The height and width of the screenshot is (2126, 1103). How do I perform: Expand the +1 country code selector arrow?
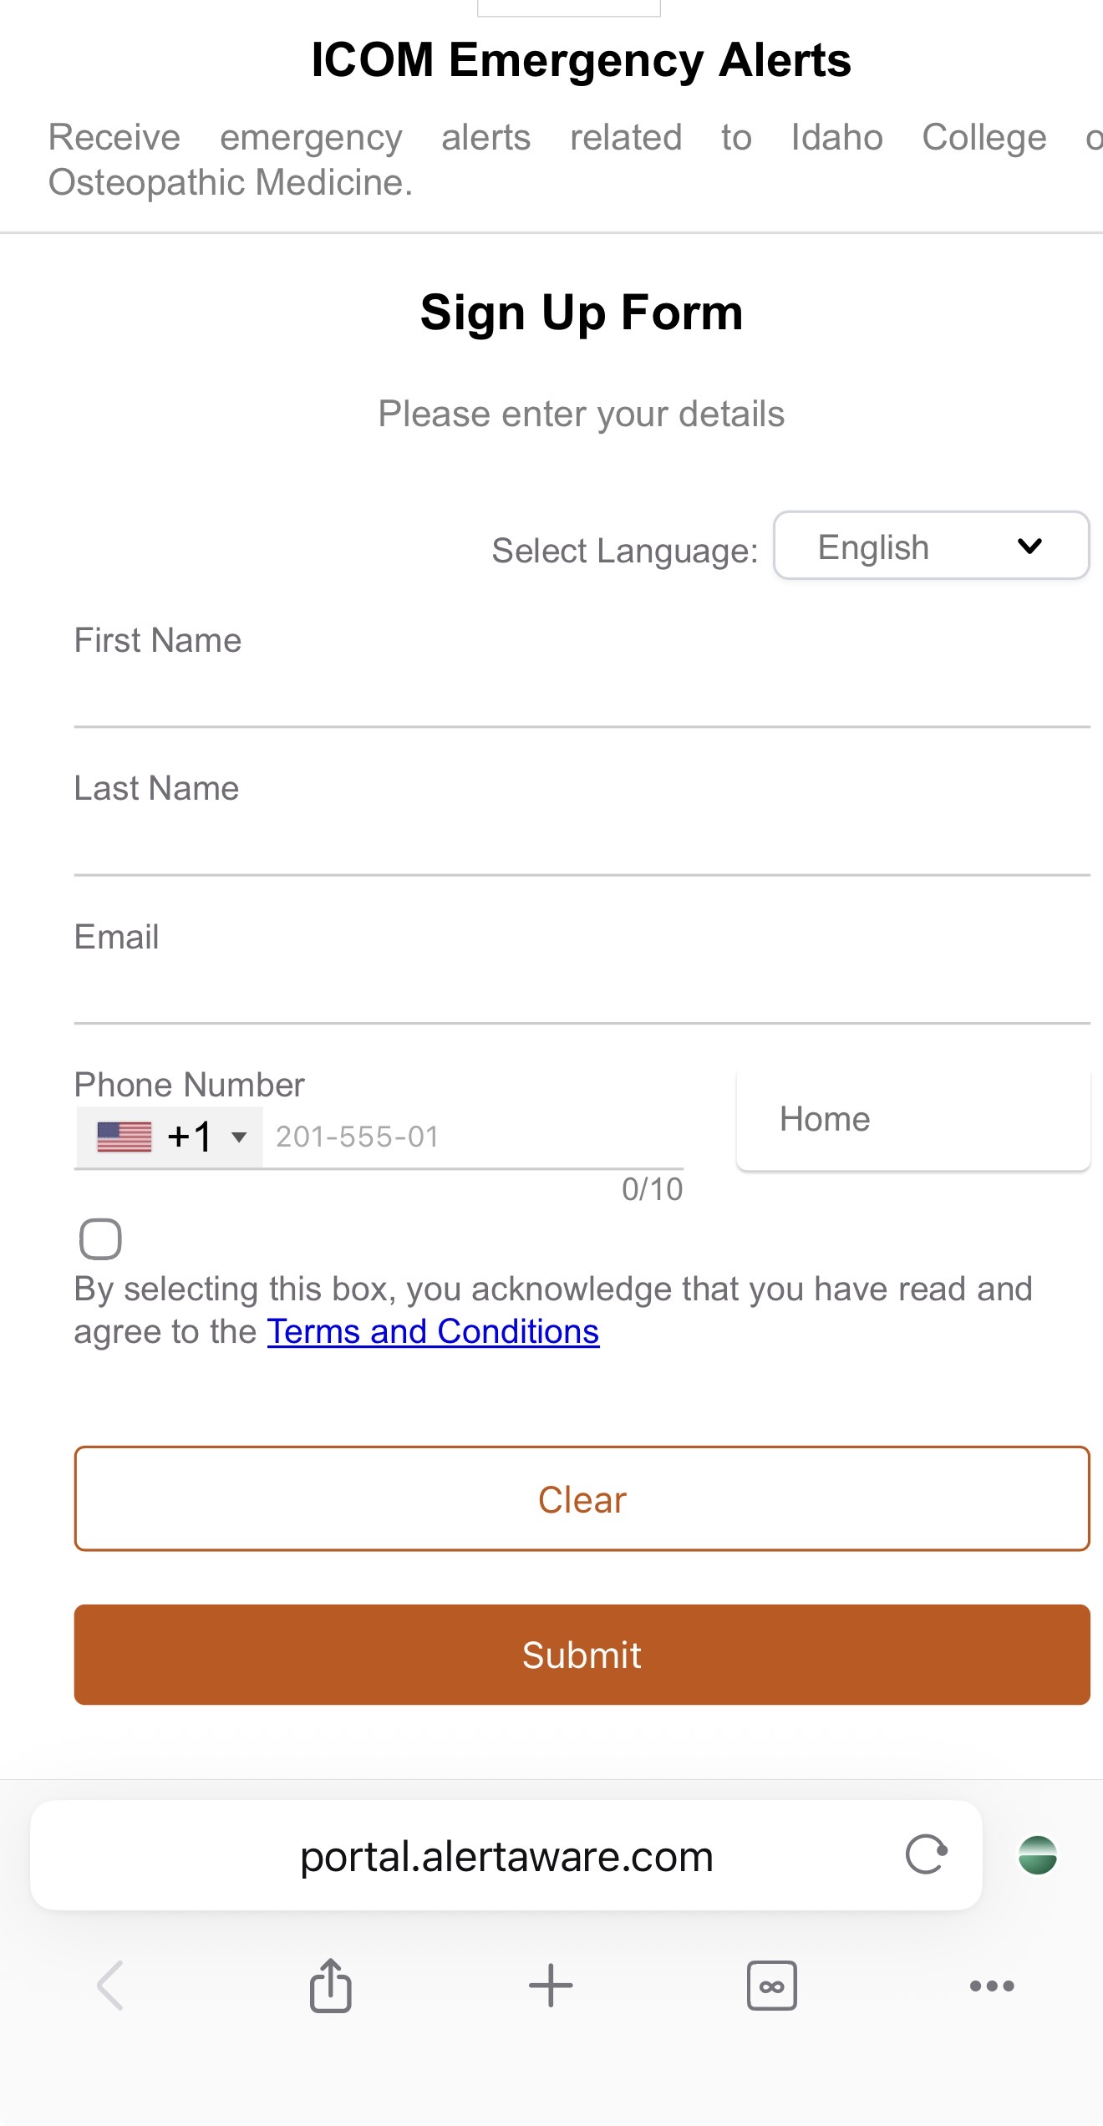click(x=239, y=1137)
